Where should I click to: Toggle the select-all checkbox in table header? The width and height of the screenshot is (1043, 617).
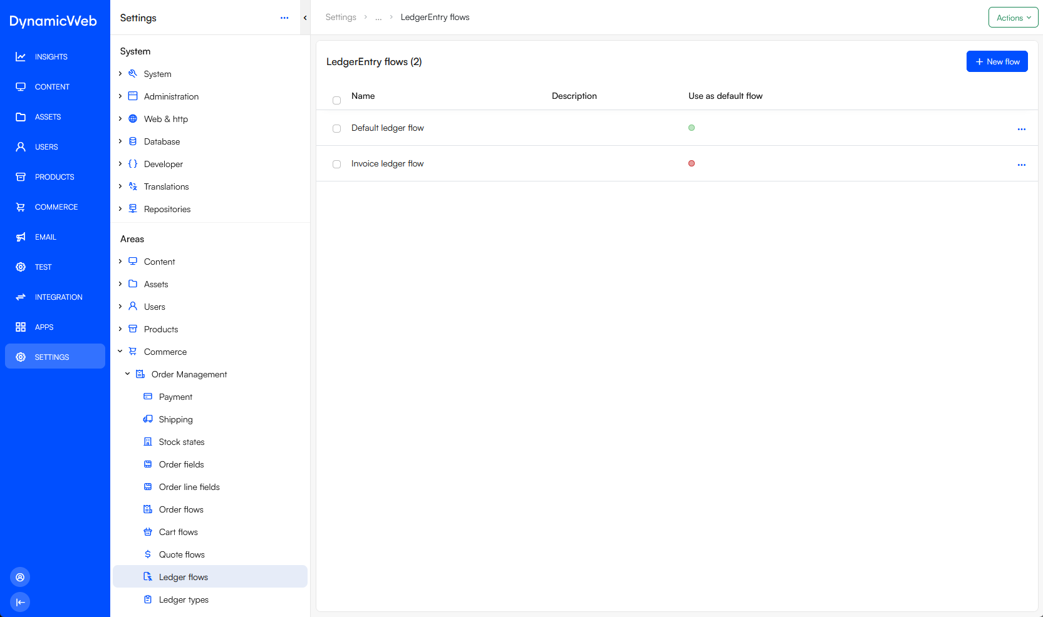[336, 100]
